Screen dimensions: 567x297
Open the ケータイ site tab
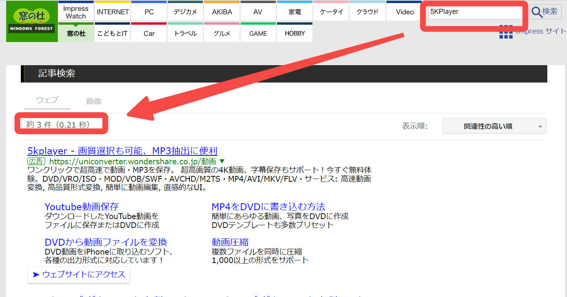331,11
